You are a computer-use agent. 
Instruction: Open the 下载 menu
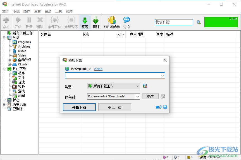[16, 11]
